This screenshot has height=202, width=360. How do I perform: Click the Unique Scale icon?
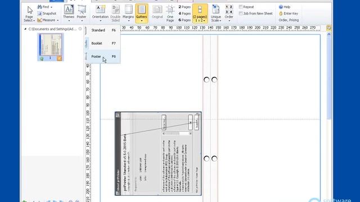pyautogui.click(x=216, y=10)
